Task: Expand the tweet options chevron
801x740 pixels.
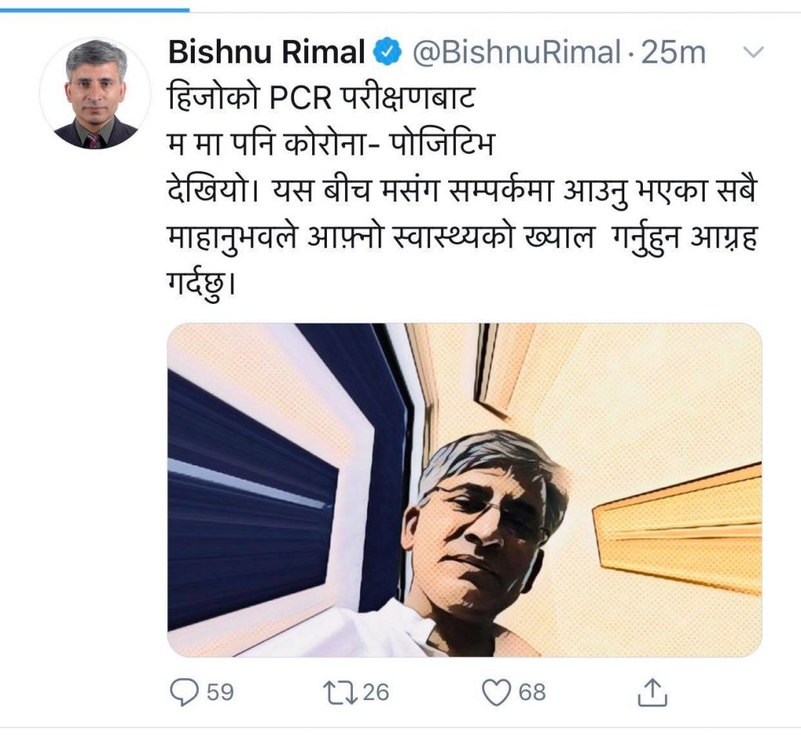Action: click(x=753, y=53)
